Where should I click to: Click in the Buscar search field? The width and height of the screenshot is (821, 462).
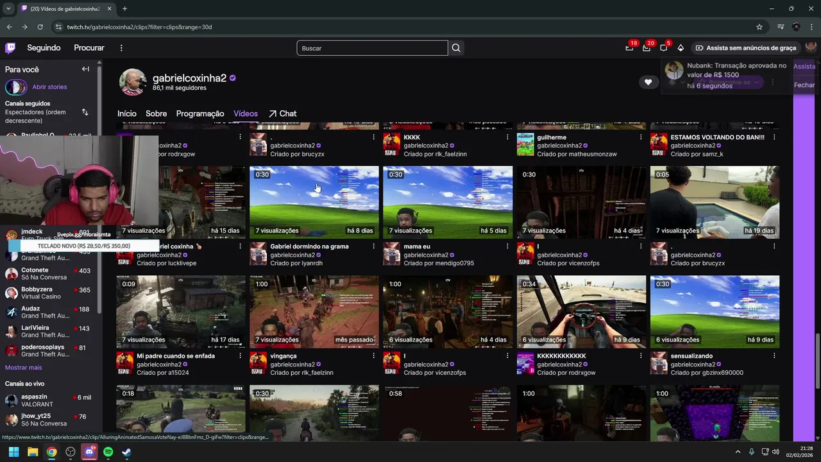[372, 48]
